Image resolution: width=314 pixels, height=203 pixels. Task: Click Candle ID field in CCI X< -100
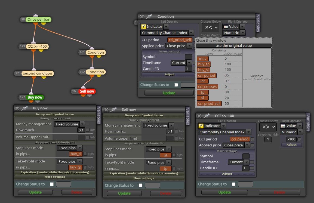pyautogui.click(x=246, y=168)
